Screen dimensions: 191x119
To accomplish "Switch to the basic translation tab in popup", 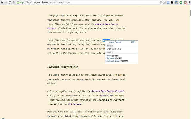I will (110, 46).
